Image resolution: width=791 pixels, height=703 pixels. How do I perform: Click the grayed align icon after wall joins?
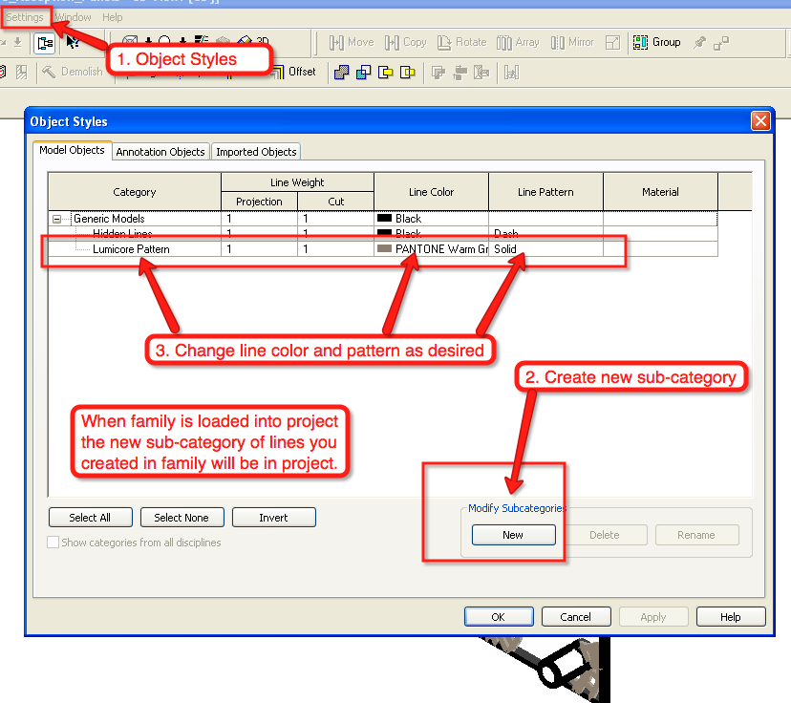(460, 74)
